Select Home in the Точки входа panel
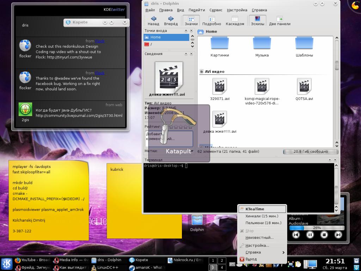This screenshot has width=361, height=271. 166,37
